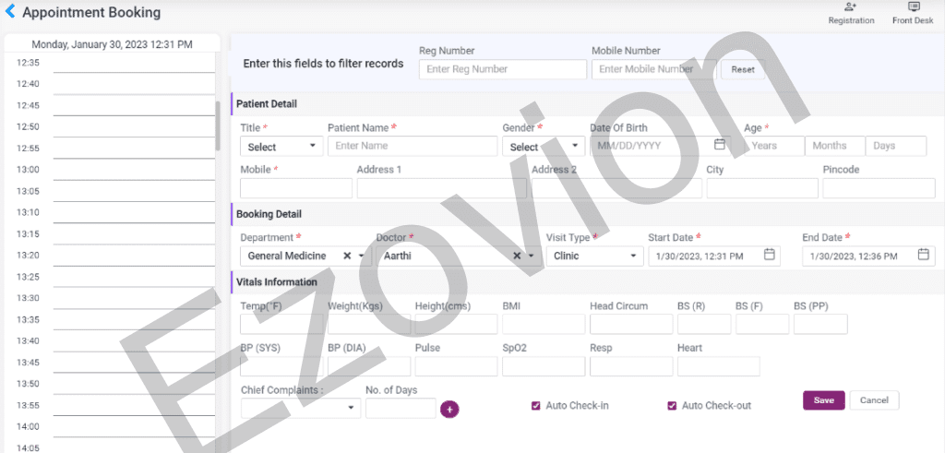
Task: Click the Address 2 field
Action: (616, 188)
